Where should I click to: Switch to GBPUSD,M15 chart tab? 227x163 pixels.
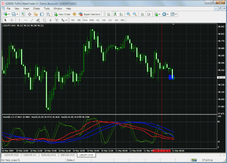[68, 155]
